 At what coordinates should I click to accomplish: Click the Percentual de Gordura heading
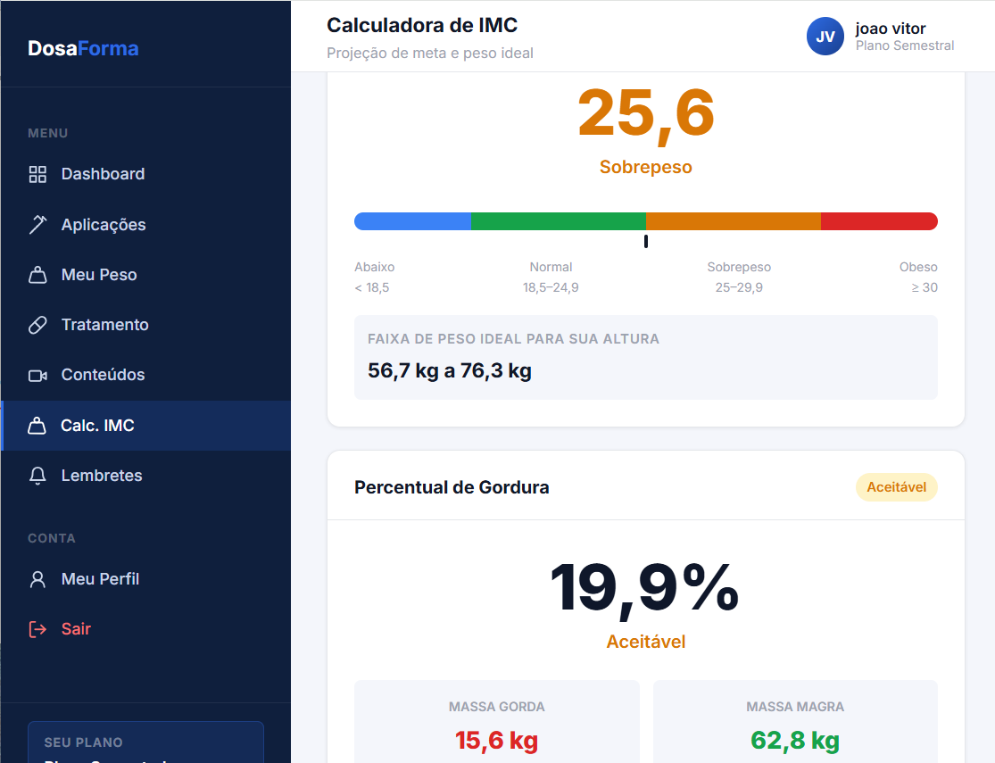click(452, 487)
